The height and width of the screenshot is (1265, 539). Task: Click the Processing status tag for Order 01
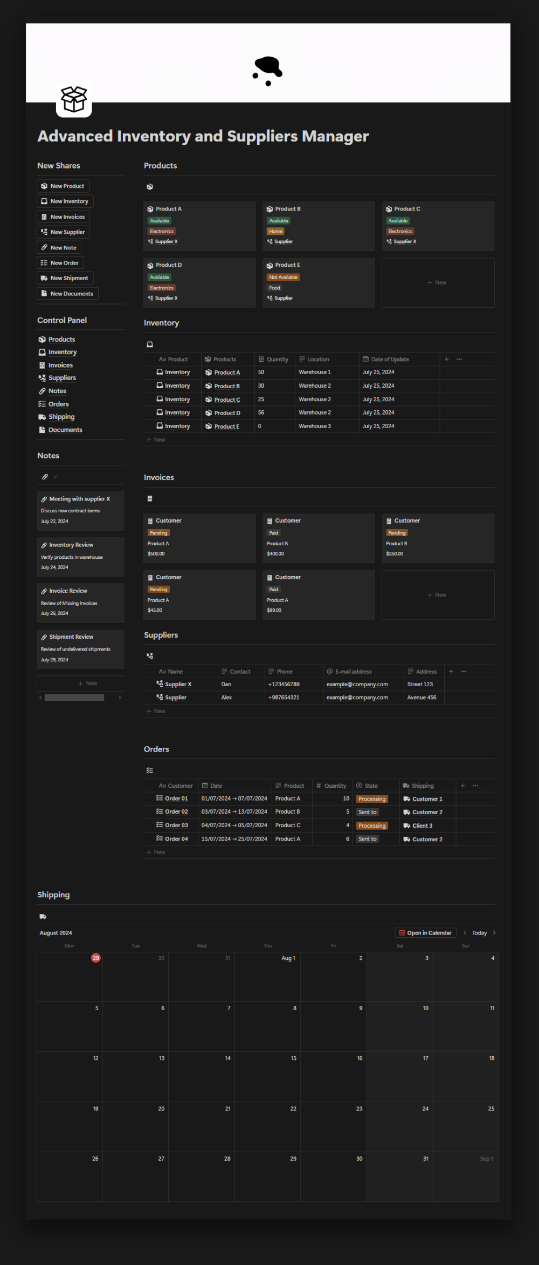coord(372,799)
